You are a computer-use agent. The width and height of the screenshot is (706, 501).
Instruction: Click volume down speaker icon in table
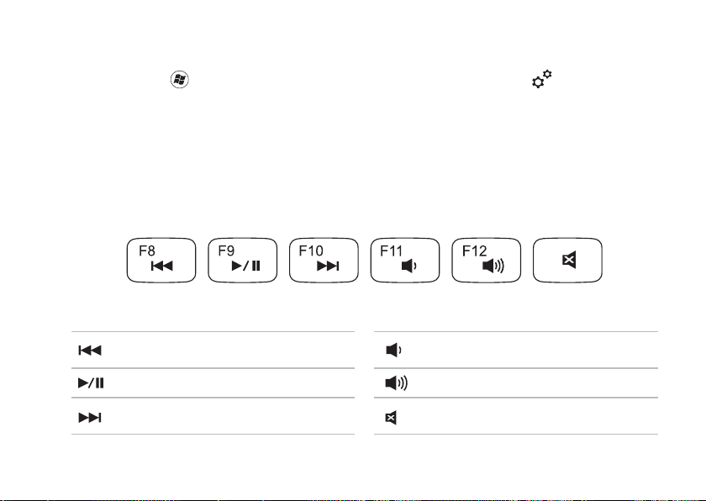394,351
